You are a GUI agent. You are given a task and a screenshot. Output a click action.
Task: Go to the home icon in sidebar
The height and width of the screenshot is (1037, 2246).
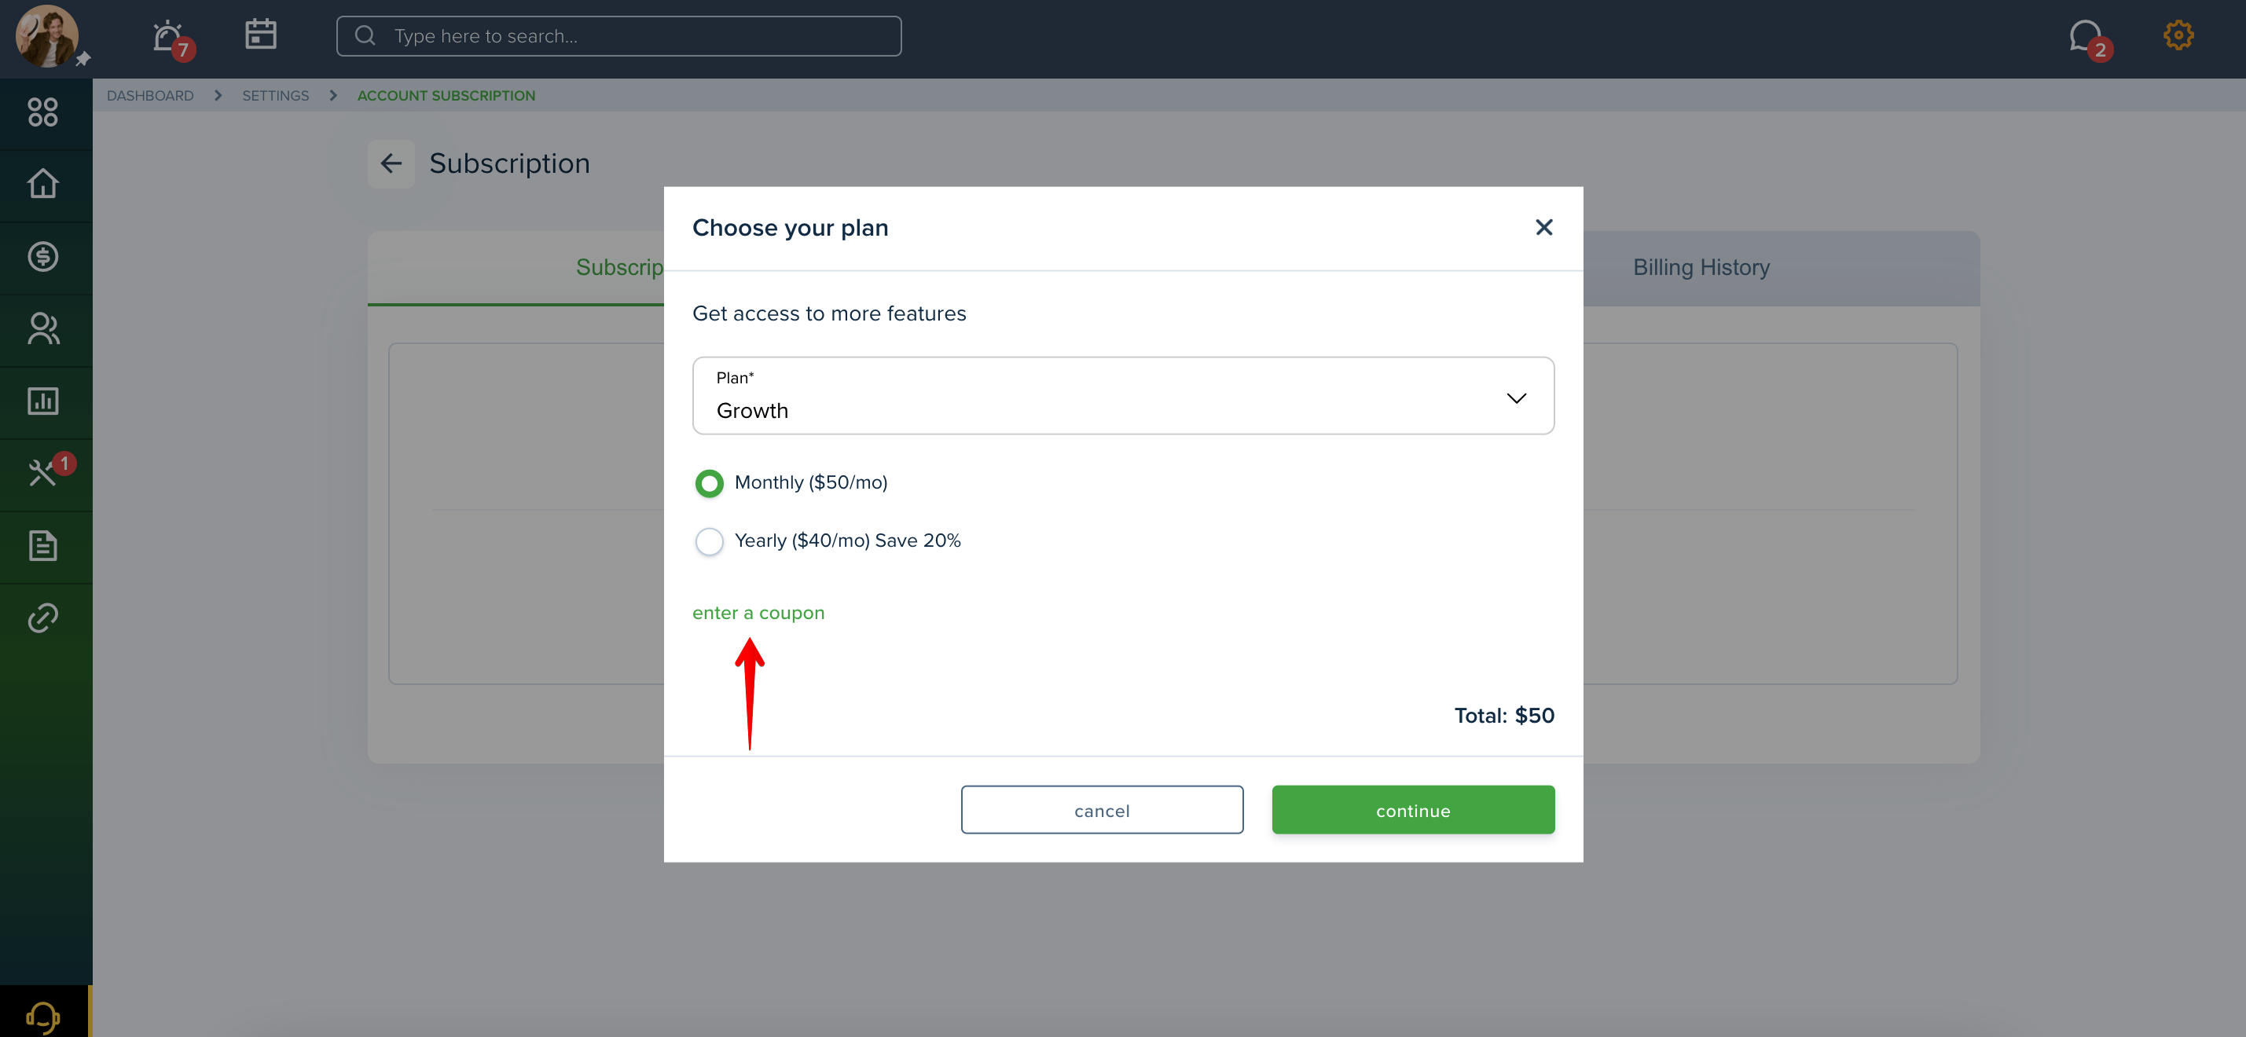tap(42, 184)
